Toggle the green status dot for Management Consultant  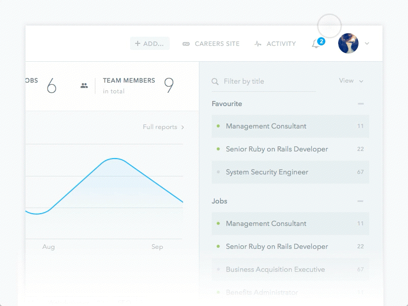point(219,126)
